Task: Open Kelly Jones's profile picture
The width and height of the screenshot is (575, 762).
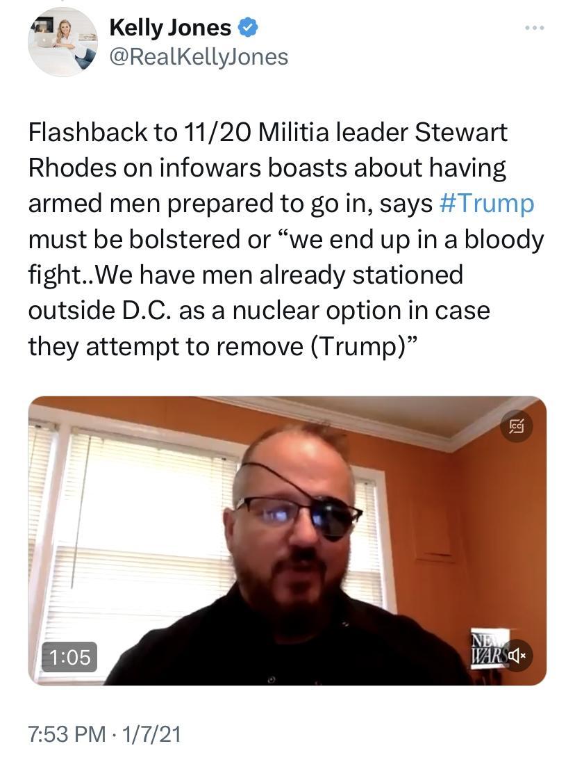Action: (62, 42)
